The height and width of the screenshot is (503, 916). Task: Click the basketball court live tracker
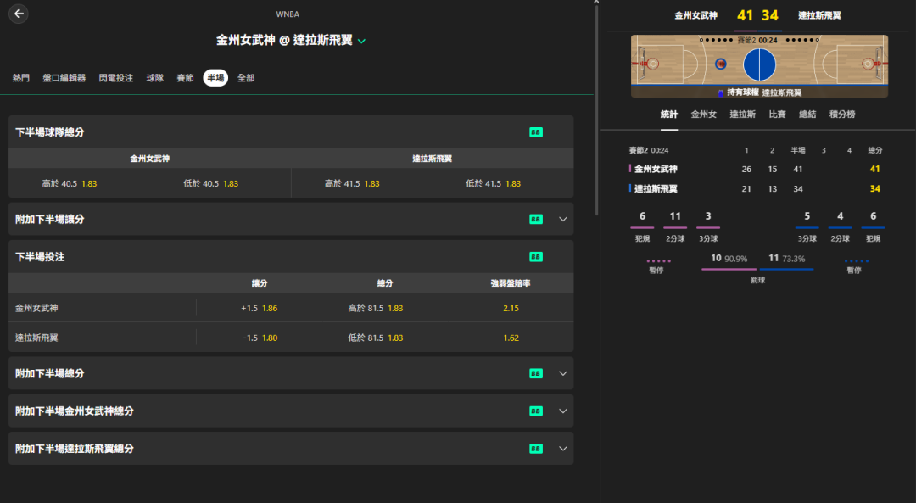coord(759,66)
